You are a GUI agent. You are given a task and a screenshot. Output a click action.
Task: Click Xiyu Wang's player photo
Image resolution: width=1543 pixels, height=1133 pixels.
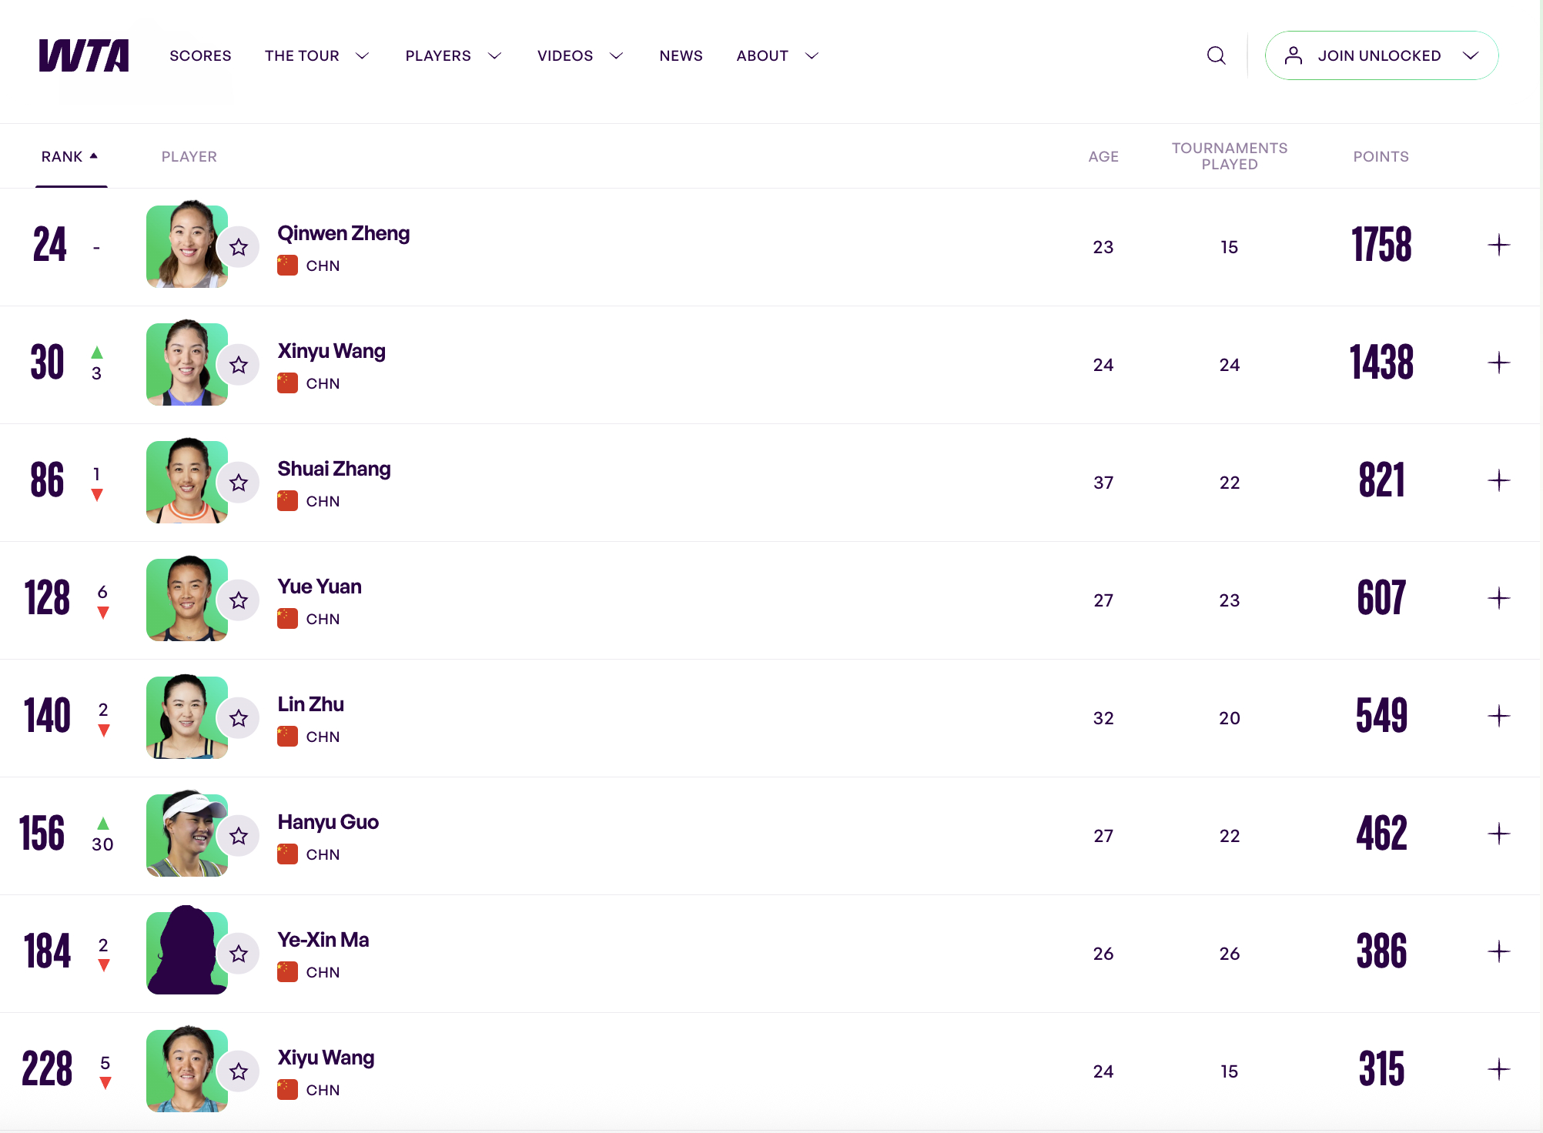pos(186,1071)
